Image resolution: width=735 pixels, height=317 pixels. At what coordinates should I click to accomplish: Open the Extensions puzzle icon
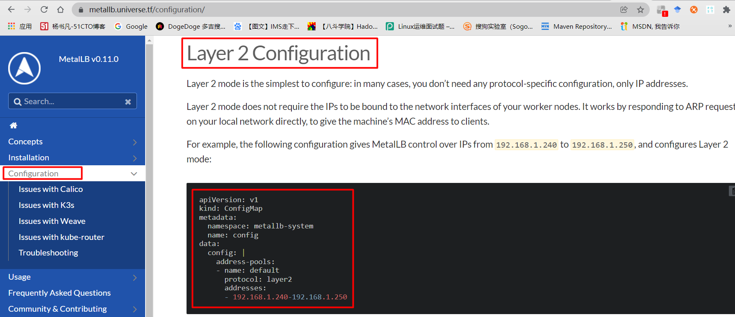point(726,9)
